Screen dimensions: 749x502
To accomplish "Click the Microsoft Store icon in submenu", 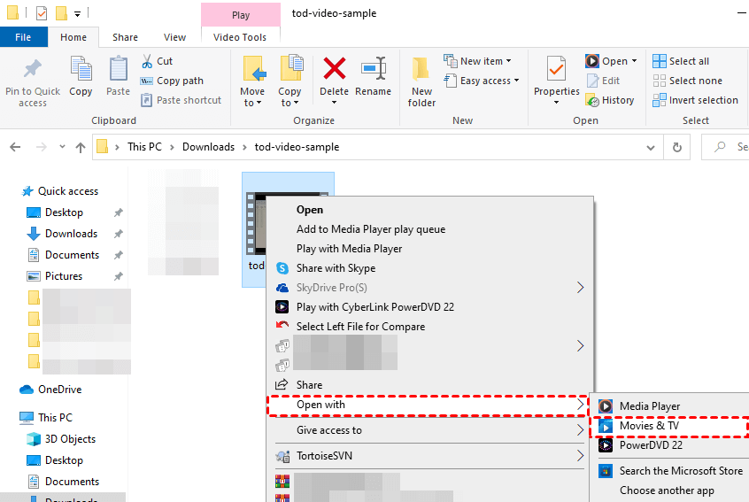I will click(606, 471).
